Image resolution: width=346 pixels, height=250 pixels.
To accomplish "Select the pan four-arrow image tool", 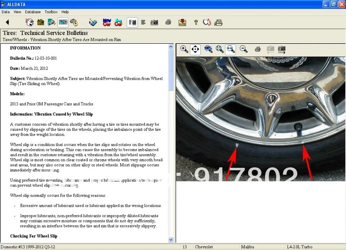I will [195, 49].
